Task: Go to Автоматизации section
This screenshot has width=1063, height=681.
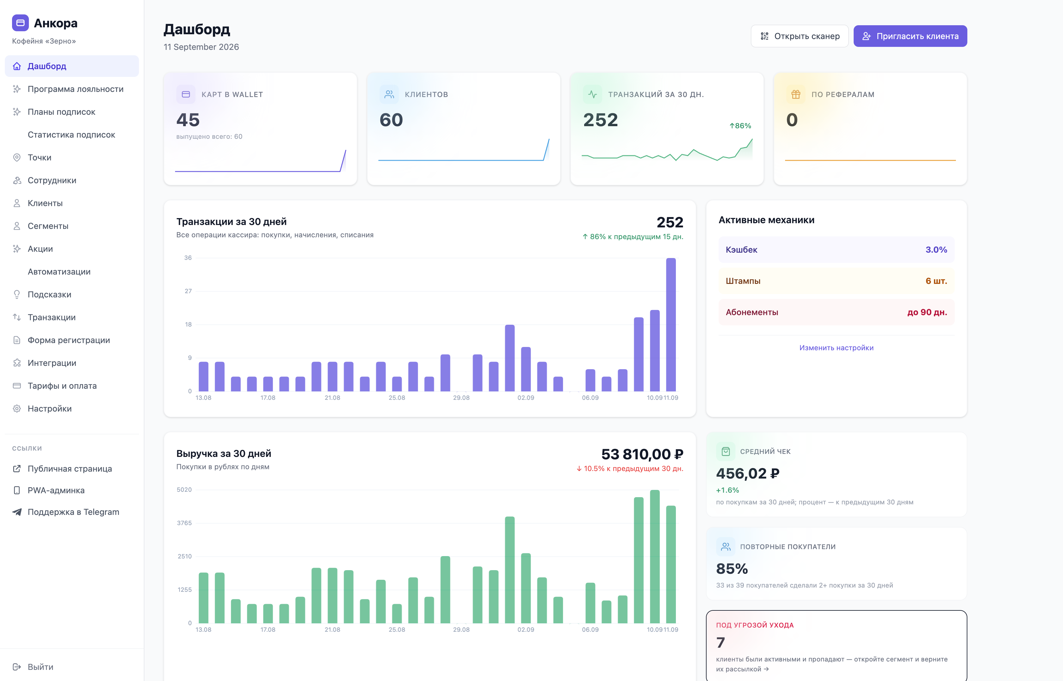Action: [72, 272]
